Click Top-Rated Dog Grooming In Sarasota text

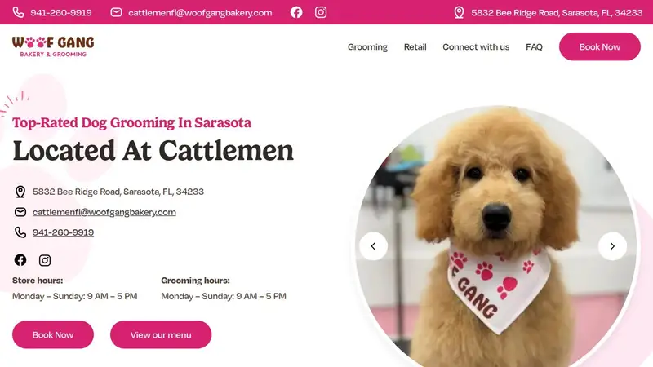click(131, 123)
